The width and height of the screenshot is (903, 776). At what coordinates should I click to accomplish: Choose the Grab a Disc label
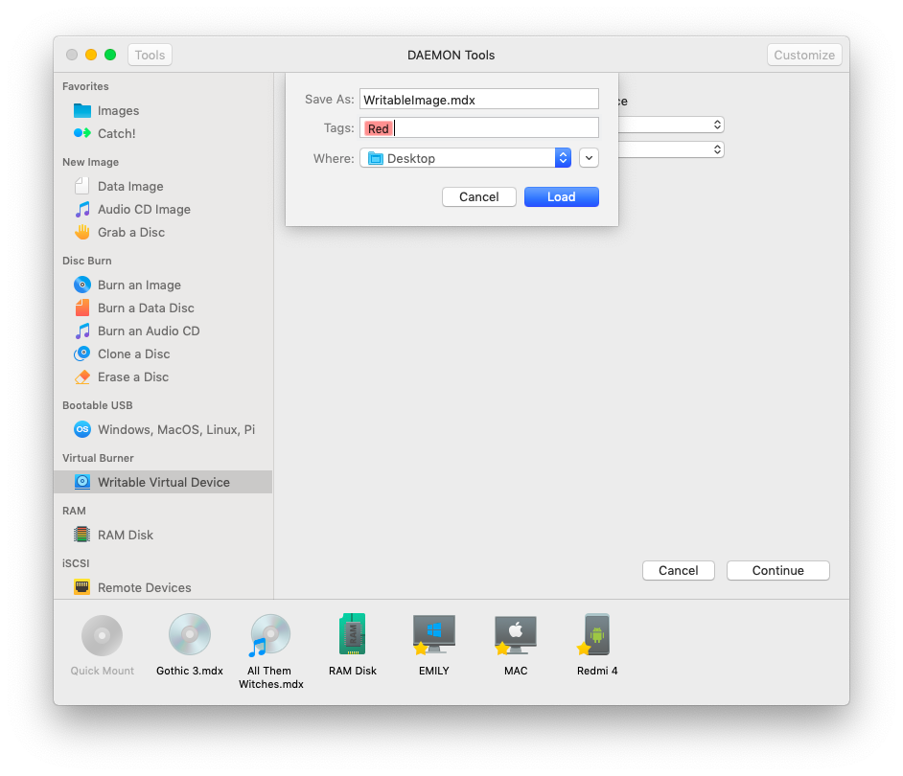[131, 233]
